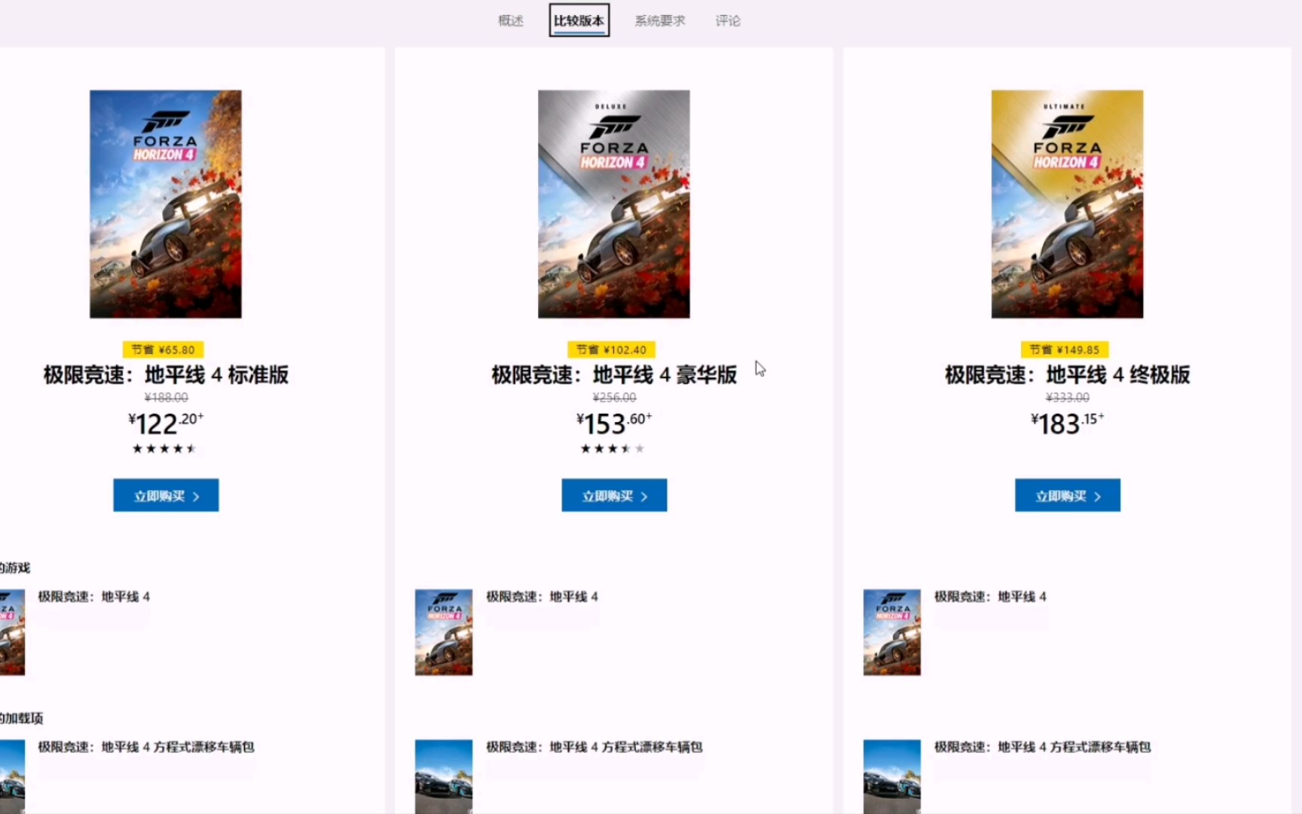The height and width of the screenshot is (814, 1302).
Task: Click the 豪华版 star rating
Action: (x=613, y=448)
